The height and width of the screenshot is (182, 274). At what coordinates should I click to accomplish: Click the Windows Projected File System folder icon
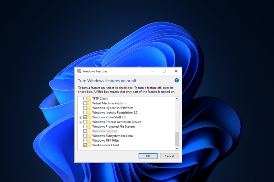coord(89,126)
